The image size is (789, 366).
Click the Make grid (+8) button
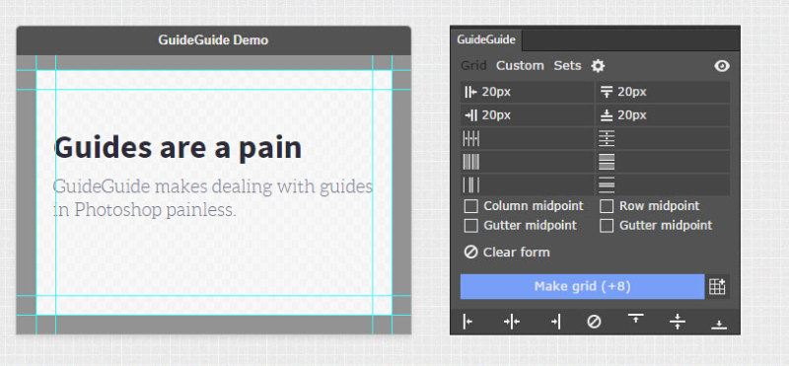click(582, 286)
